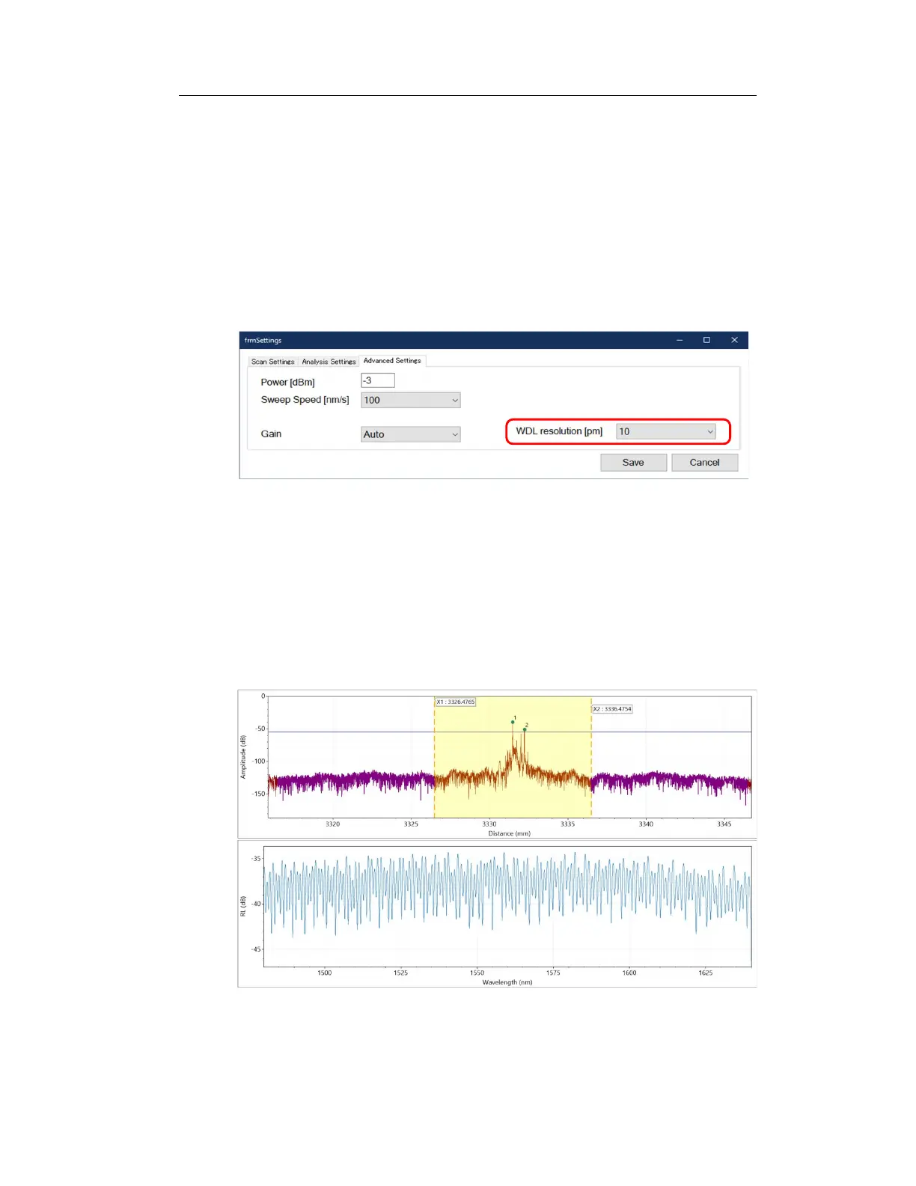Click the 'WDL resolution [pm]' label
916x1186 pixels.
pyautogui.click(x=559, y=431)
